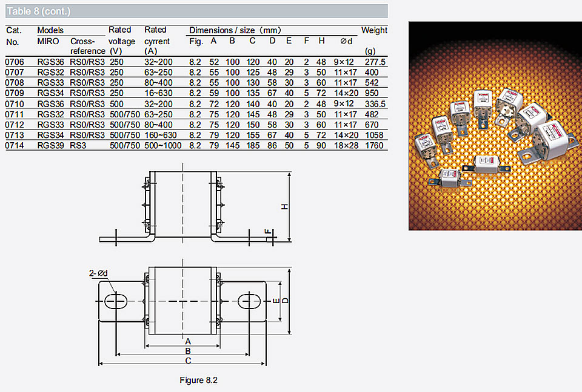582x392 pixels.
Task: Click catalog number 0706 in the table
Action: [x=15, y=62]
